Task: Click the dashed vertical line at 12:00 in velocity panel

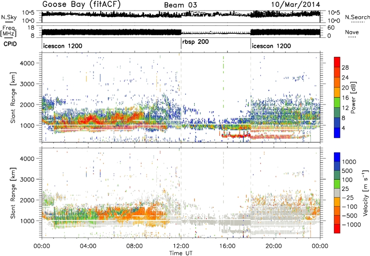Action: point(181,193)
